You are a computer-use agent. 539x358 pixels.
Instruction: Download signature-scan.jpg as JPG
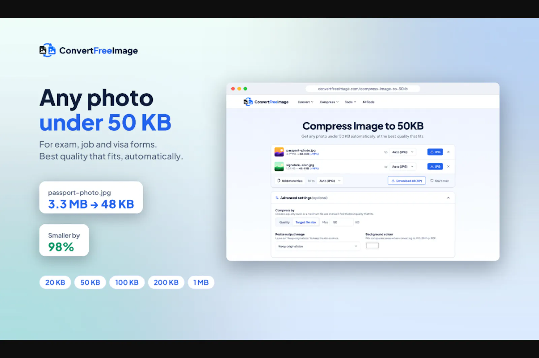(x=435, y=166)
